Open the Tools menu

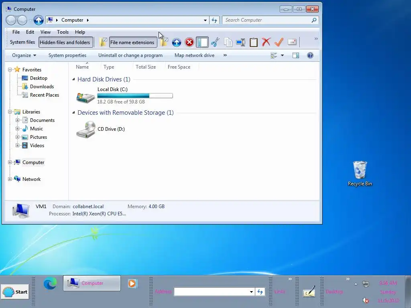point(63,32)
